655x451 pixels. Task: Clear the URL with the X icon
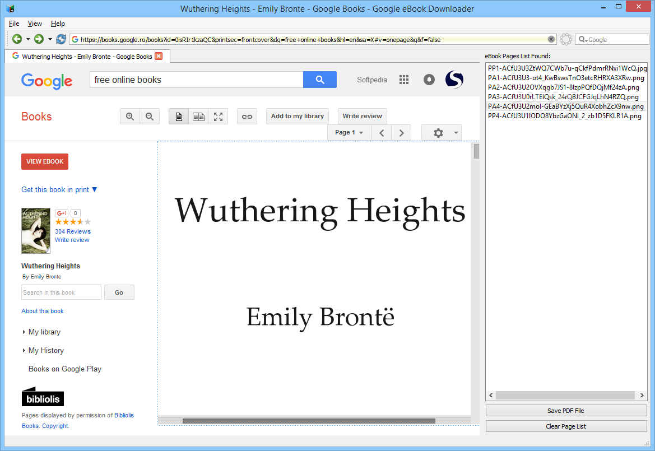(x=551, y=39)
